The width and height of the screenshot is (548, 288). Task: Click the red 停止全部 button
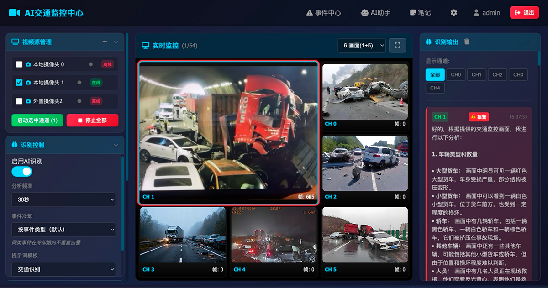[92, 120]
